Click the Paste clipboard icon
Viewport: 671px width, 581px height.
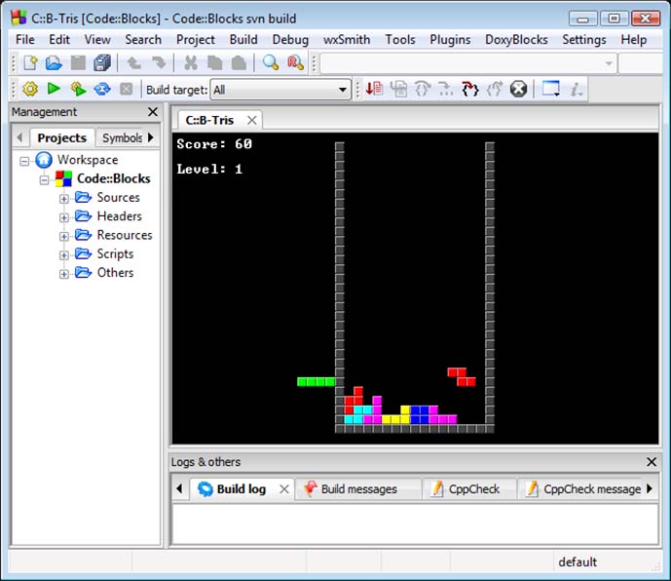pos(239,63)
